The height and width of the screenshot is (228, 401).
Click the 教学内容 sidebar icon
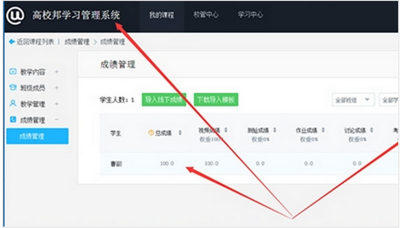[13, 71]
